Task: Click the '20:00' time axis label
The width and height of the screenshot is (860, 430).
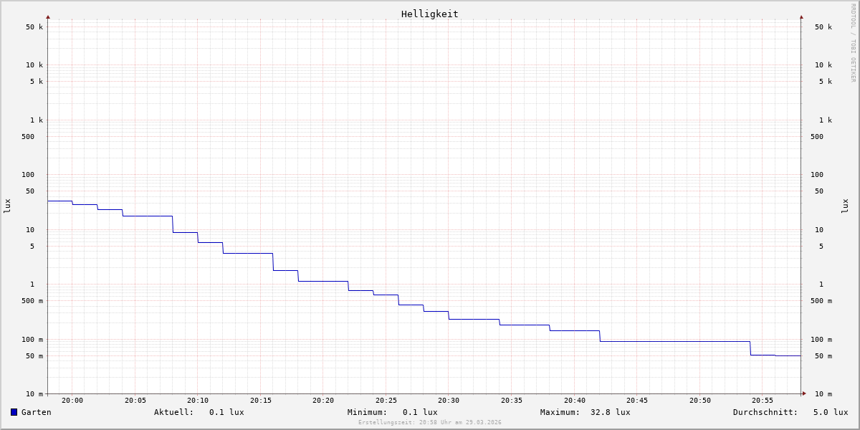Action: [x=72, y=401]
